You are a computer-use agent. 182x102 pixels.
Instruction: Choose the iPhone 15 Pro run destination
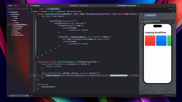point(84,6)
